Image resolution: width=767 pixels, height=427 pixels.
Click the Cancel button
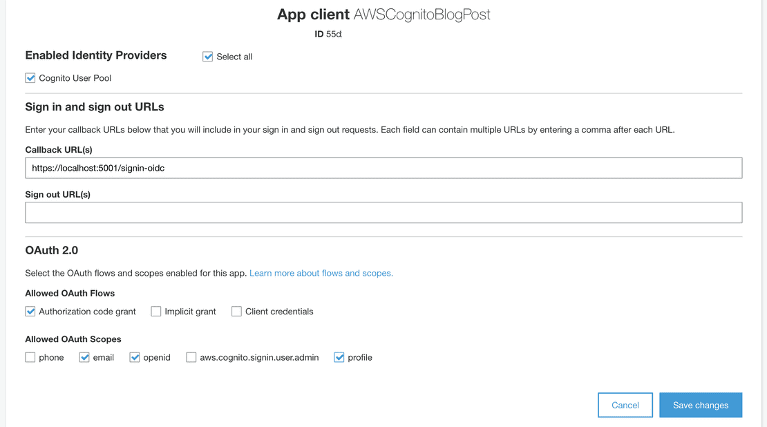point(625,405)
